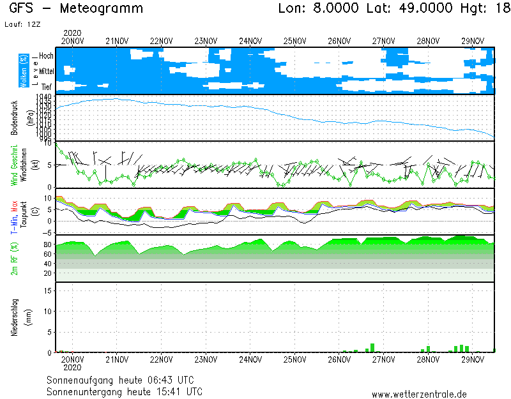
Task: Click the green '2m RF (%)' label
Action: point(14,259)
